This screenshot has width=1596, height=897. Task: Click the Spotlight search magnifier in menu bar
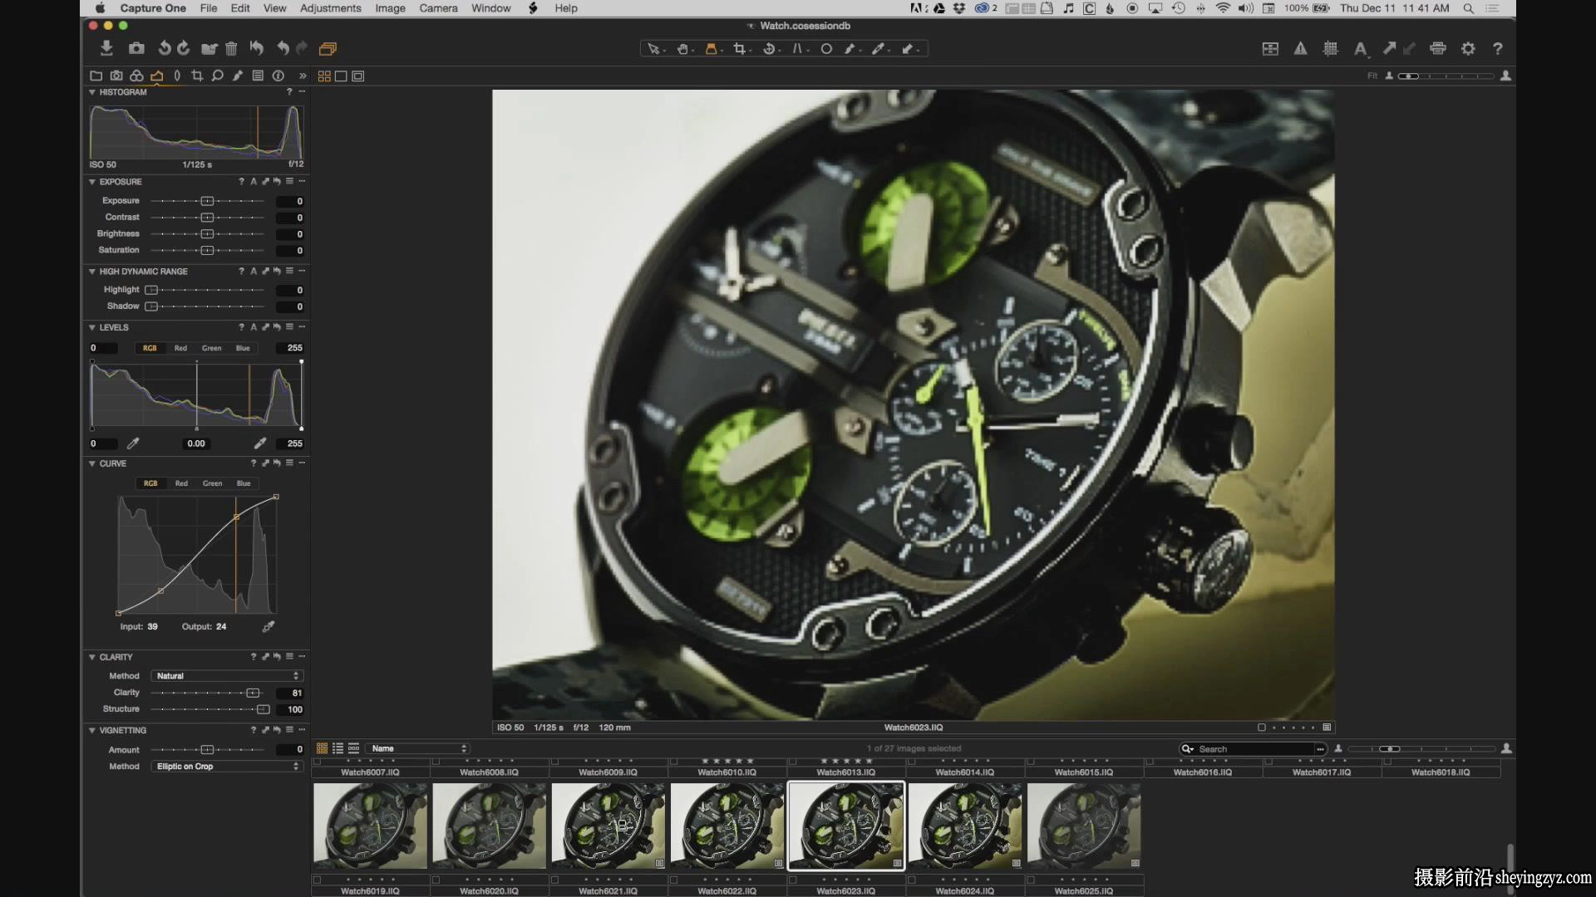tap(1469, 8)
